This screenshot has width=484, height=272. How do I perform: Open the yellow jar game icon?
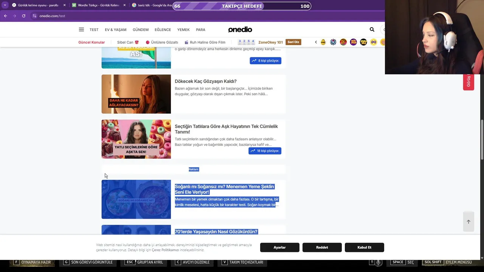(x=323, y=42)
